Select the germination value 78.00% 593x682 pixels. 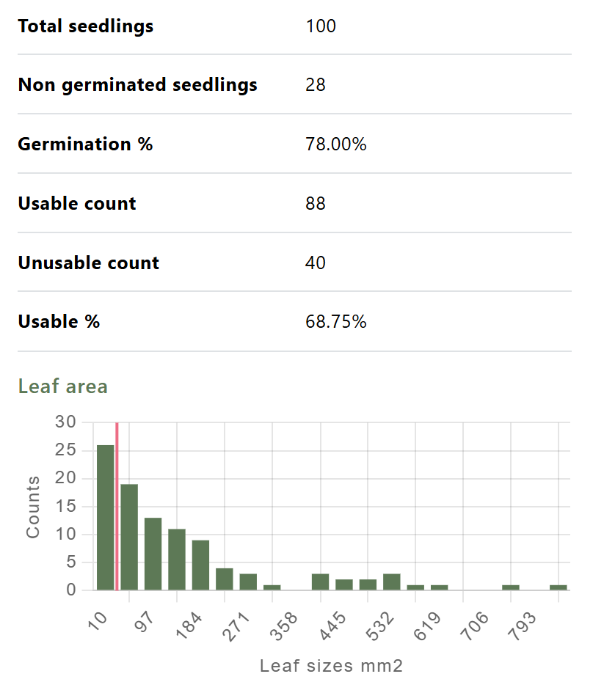pos(335,144)
